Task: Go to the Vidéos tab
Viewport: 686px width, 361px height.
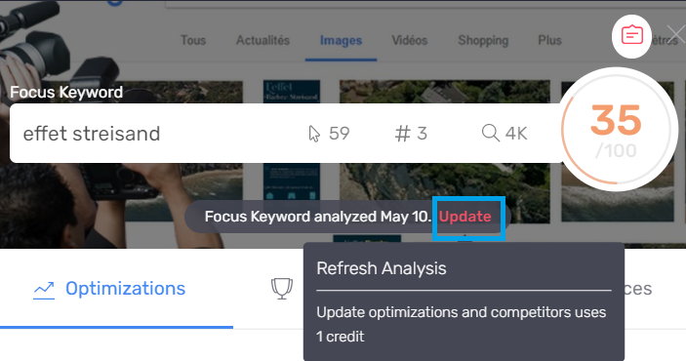Action: tap(410, 40)
